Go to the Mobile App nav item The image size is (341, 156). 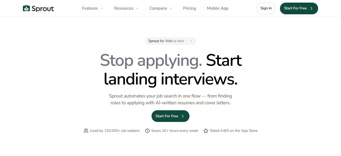[x=218, y=8]
